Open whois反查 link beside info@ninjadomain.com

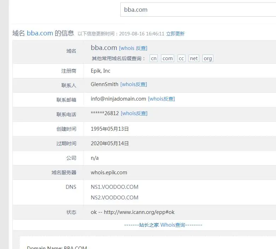(161, 99)
